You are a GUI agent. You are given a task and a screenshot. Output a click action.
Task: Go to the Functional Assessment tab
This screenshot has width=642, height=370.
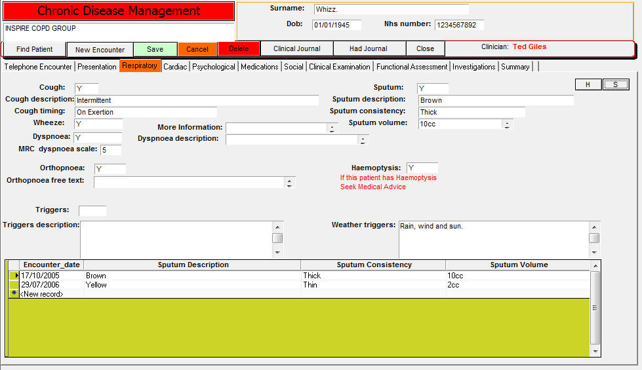(412, 67)
